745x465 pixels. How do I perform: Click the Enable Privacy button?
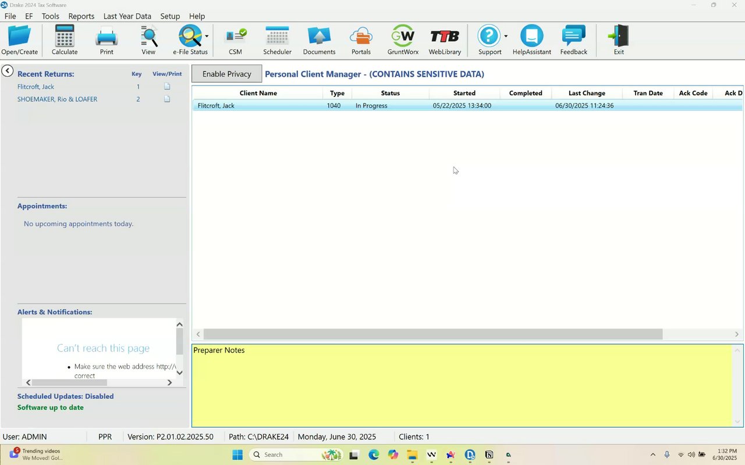227,74
